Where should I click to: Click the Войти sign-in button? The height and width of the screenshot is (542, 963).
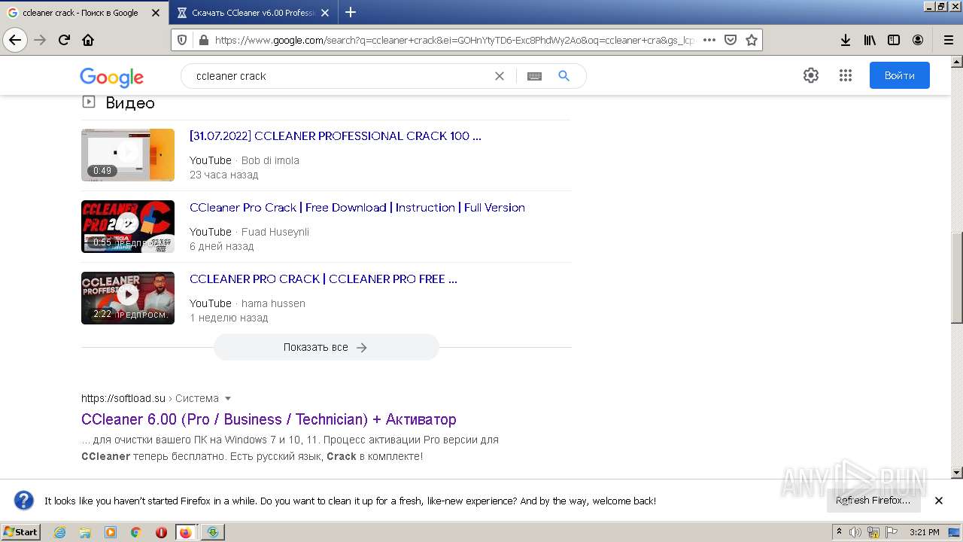click(x=899, y=75)
